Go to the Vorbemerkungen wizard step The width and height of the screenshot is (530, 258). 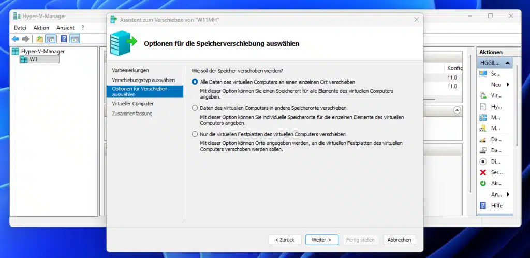130,70
